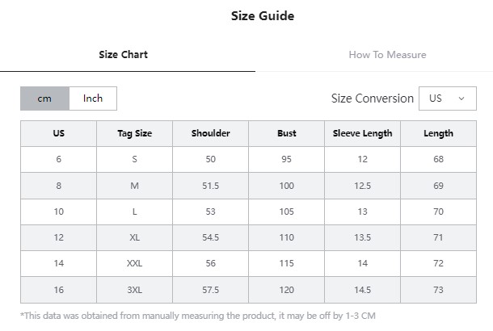Click the Sleeve Length column header
Viewport: 493px width, 331px height.
pyautogui.click(x=363, y=133)
